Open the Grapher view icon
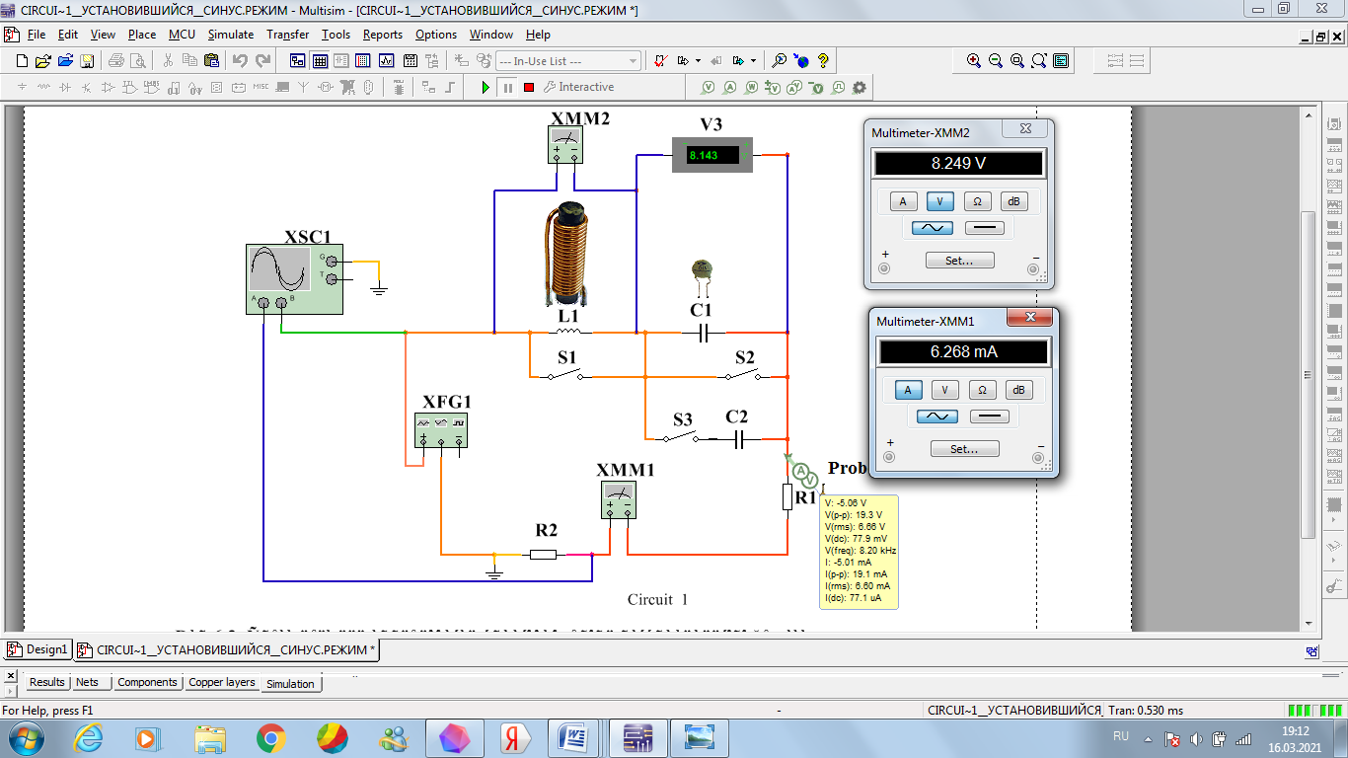 pyautogui.click(x=386, y=61)
